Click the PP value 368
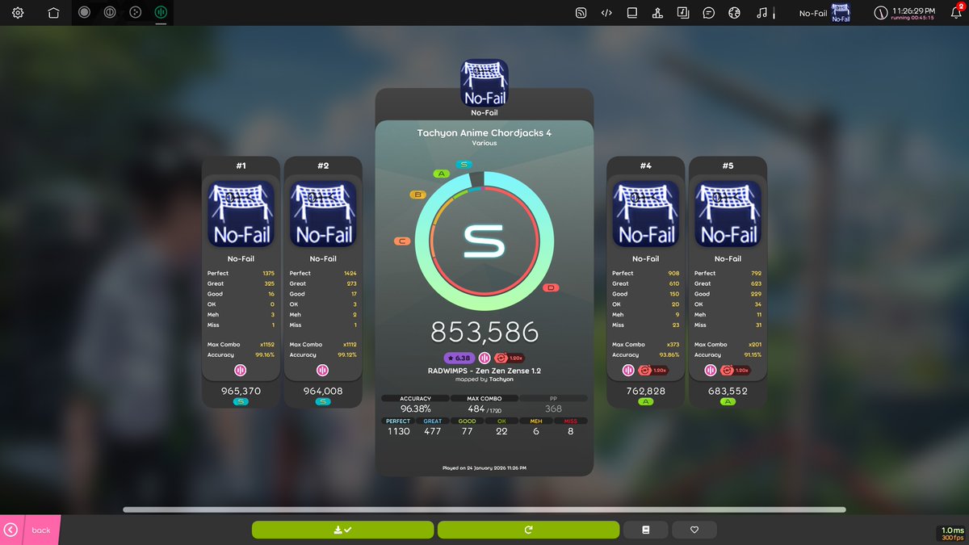The image size is (969, 545). tap(553, 409)
